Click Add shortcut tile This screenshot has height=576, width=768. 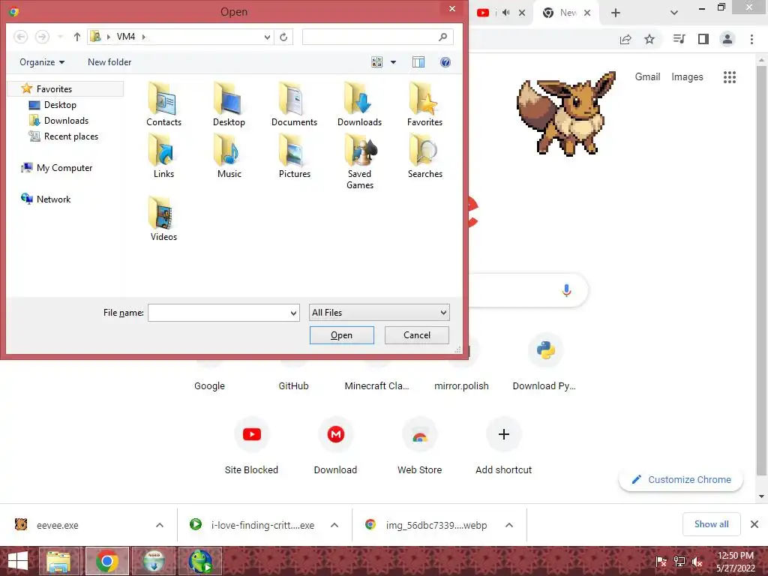pyautogui.click(x=503, y=446)
